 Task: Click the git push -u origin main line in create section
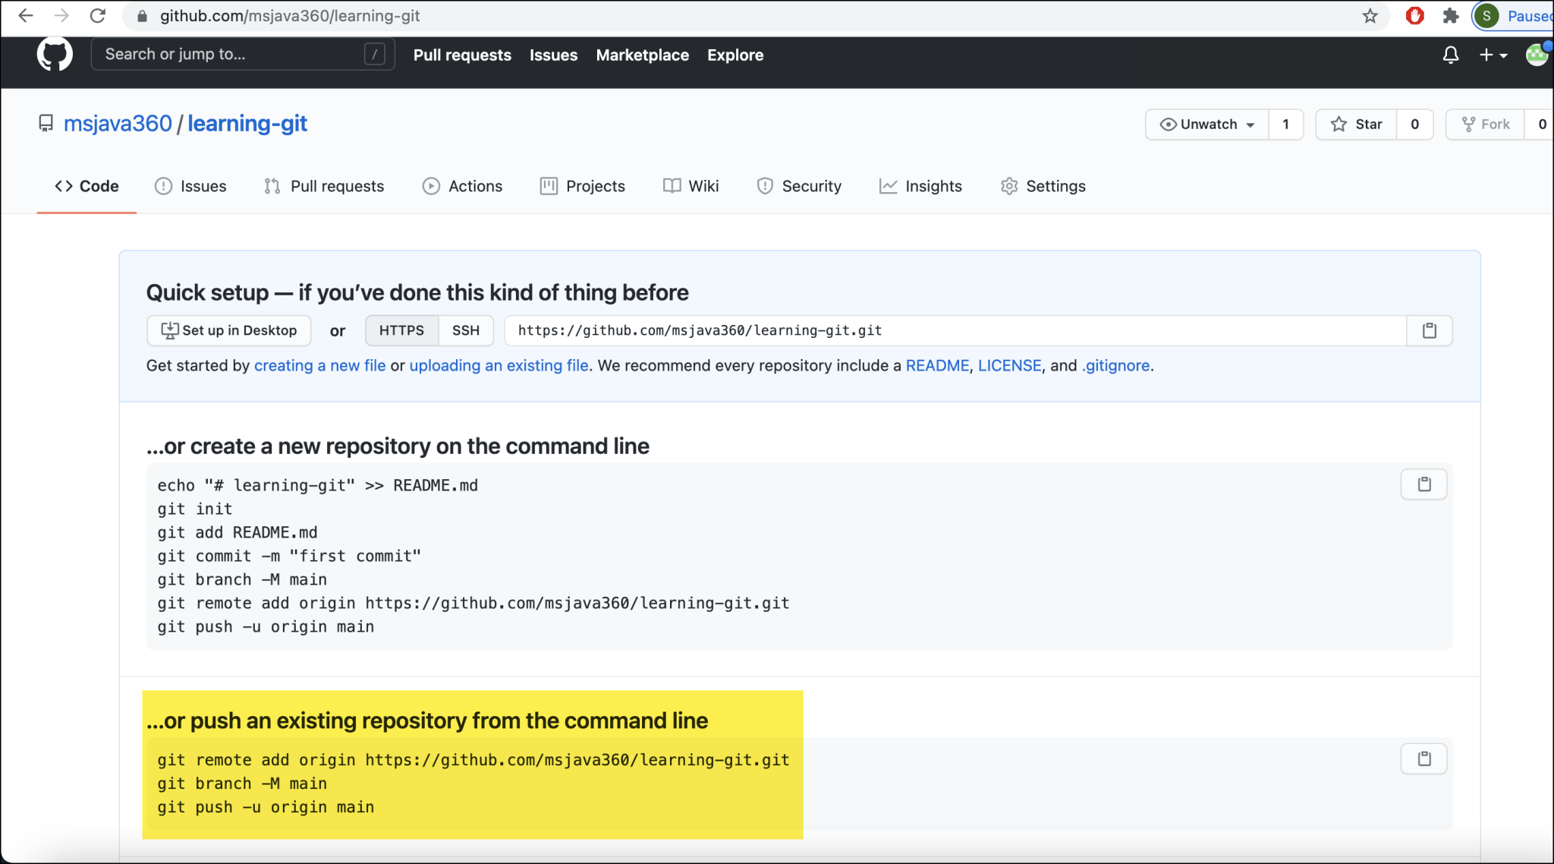tap(266, 626)
